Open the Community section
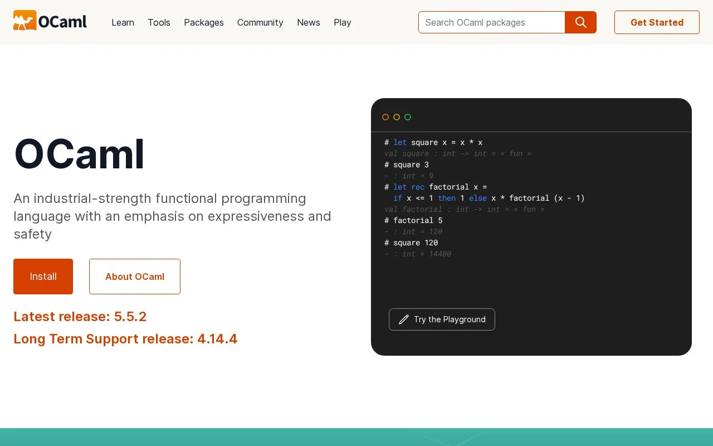The image size is (713, 446). pos(260,22)
